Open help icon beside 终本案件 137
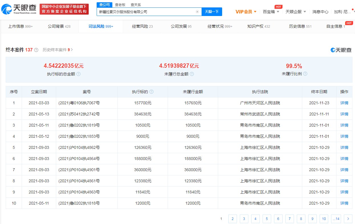 coord(36,50)
